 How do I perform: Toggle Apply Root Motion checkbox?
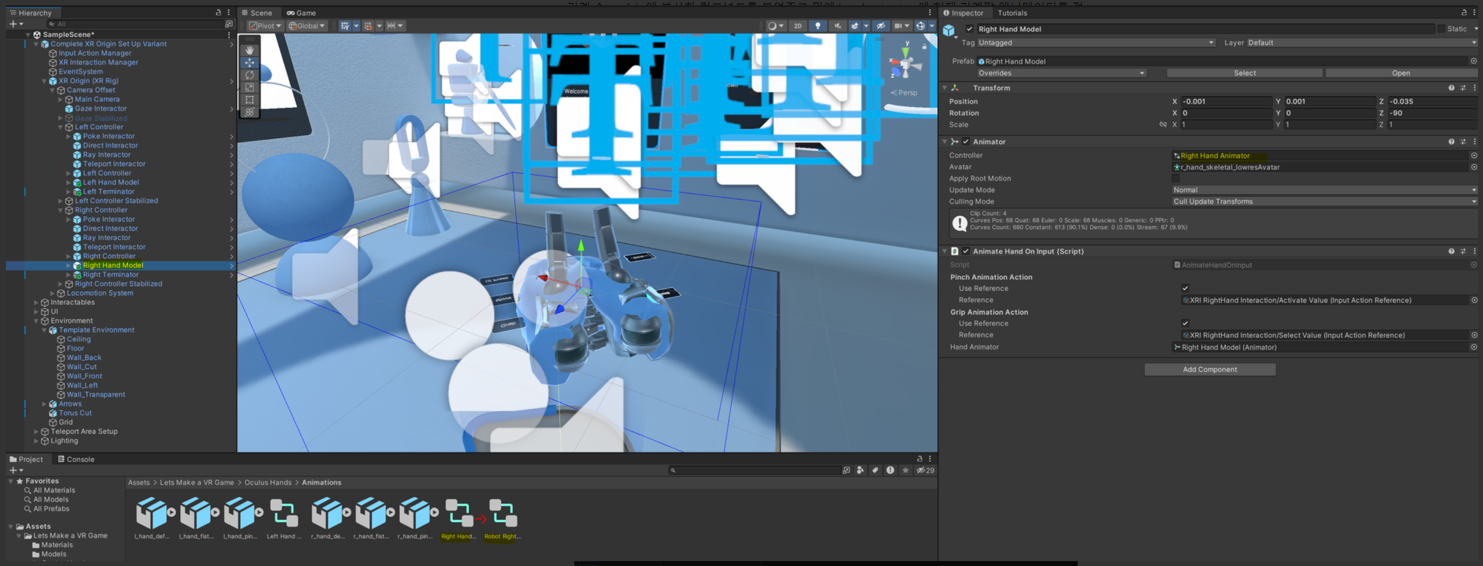pyautogui.click(x=1176, y=179)
